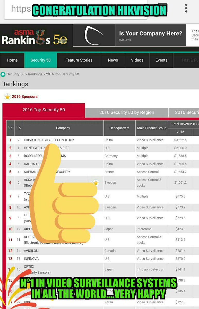Viewport: 199px width, 309px height.
Task: Click the Company column header
Action: (63, 128)
